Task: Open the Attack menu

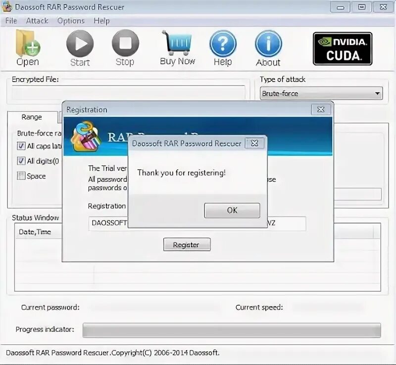Action: click(x=37, y=21)
